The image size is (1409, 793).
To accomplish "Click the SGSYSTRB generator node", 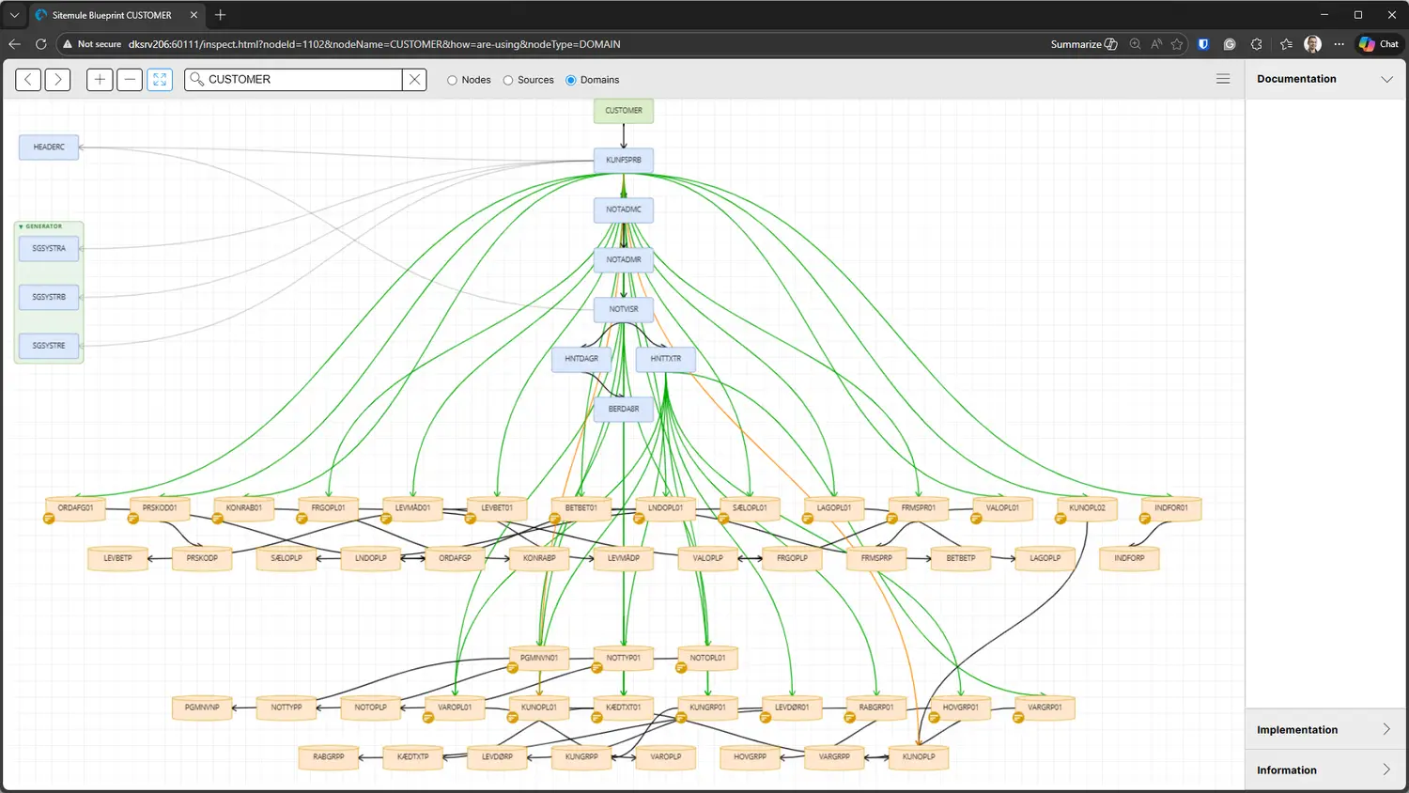I will [49, 297].
